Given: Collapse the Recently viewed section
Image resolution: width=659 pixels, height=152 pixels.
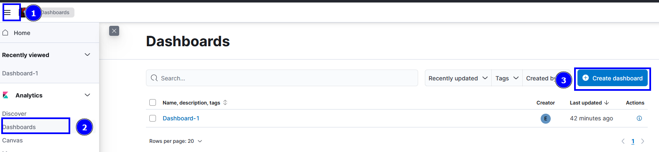Looking at the screenshot, I should (87, 55).
